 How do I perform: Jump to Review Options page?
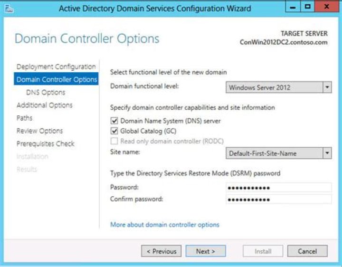(39, 131)
